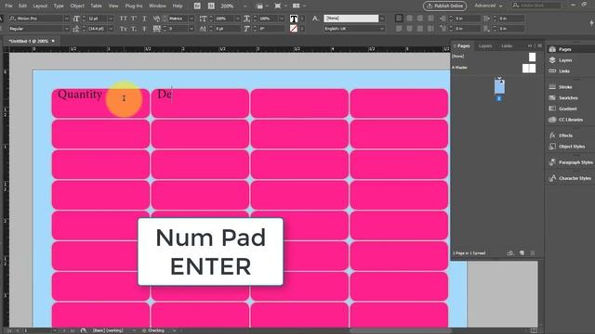This screenshot has height=334, width=595.
Task: Open the Regular font style dropdown
Action: tap(67, 29)
